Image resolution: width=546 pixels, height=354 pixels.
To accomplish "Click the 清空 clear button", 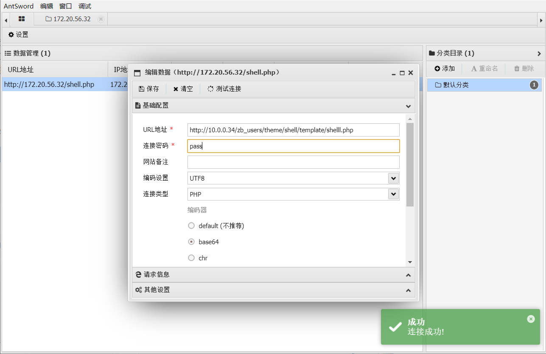I will (x=183, y=89).
